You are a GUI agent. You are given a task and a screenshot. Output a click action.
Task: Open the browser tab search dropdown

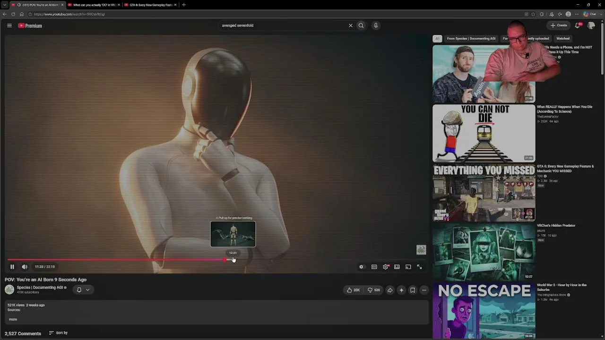coord(4,5)
